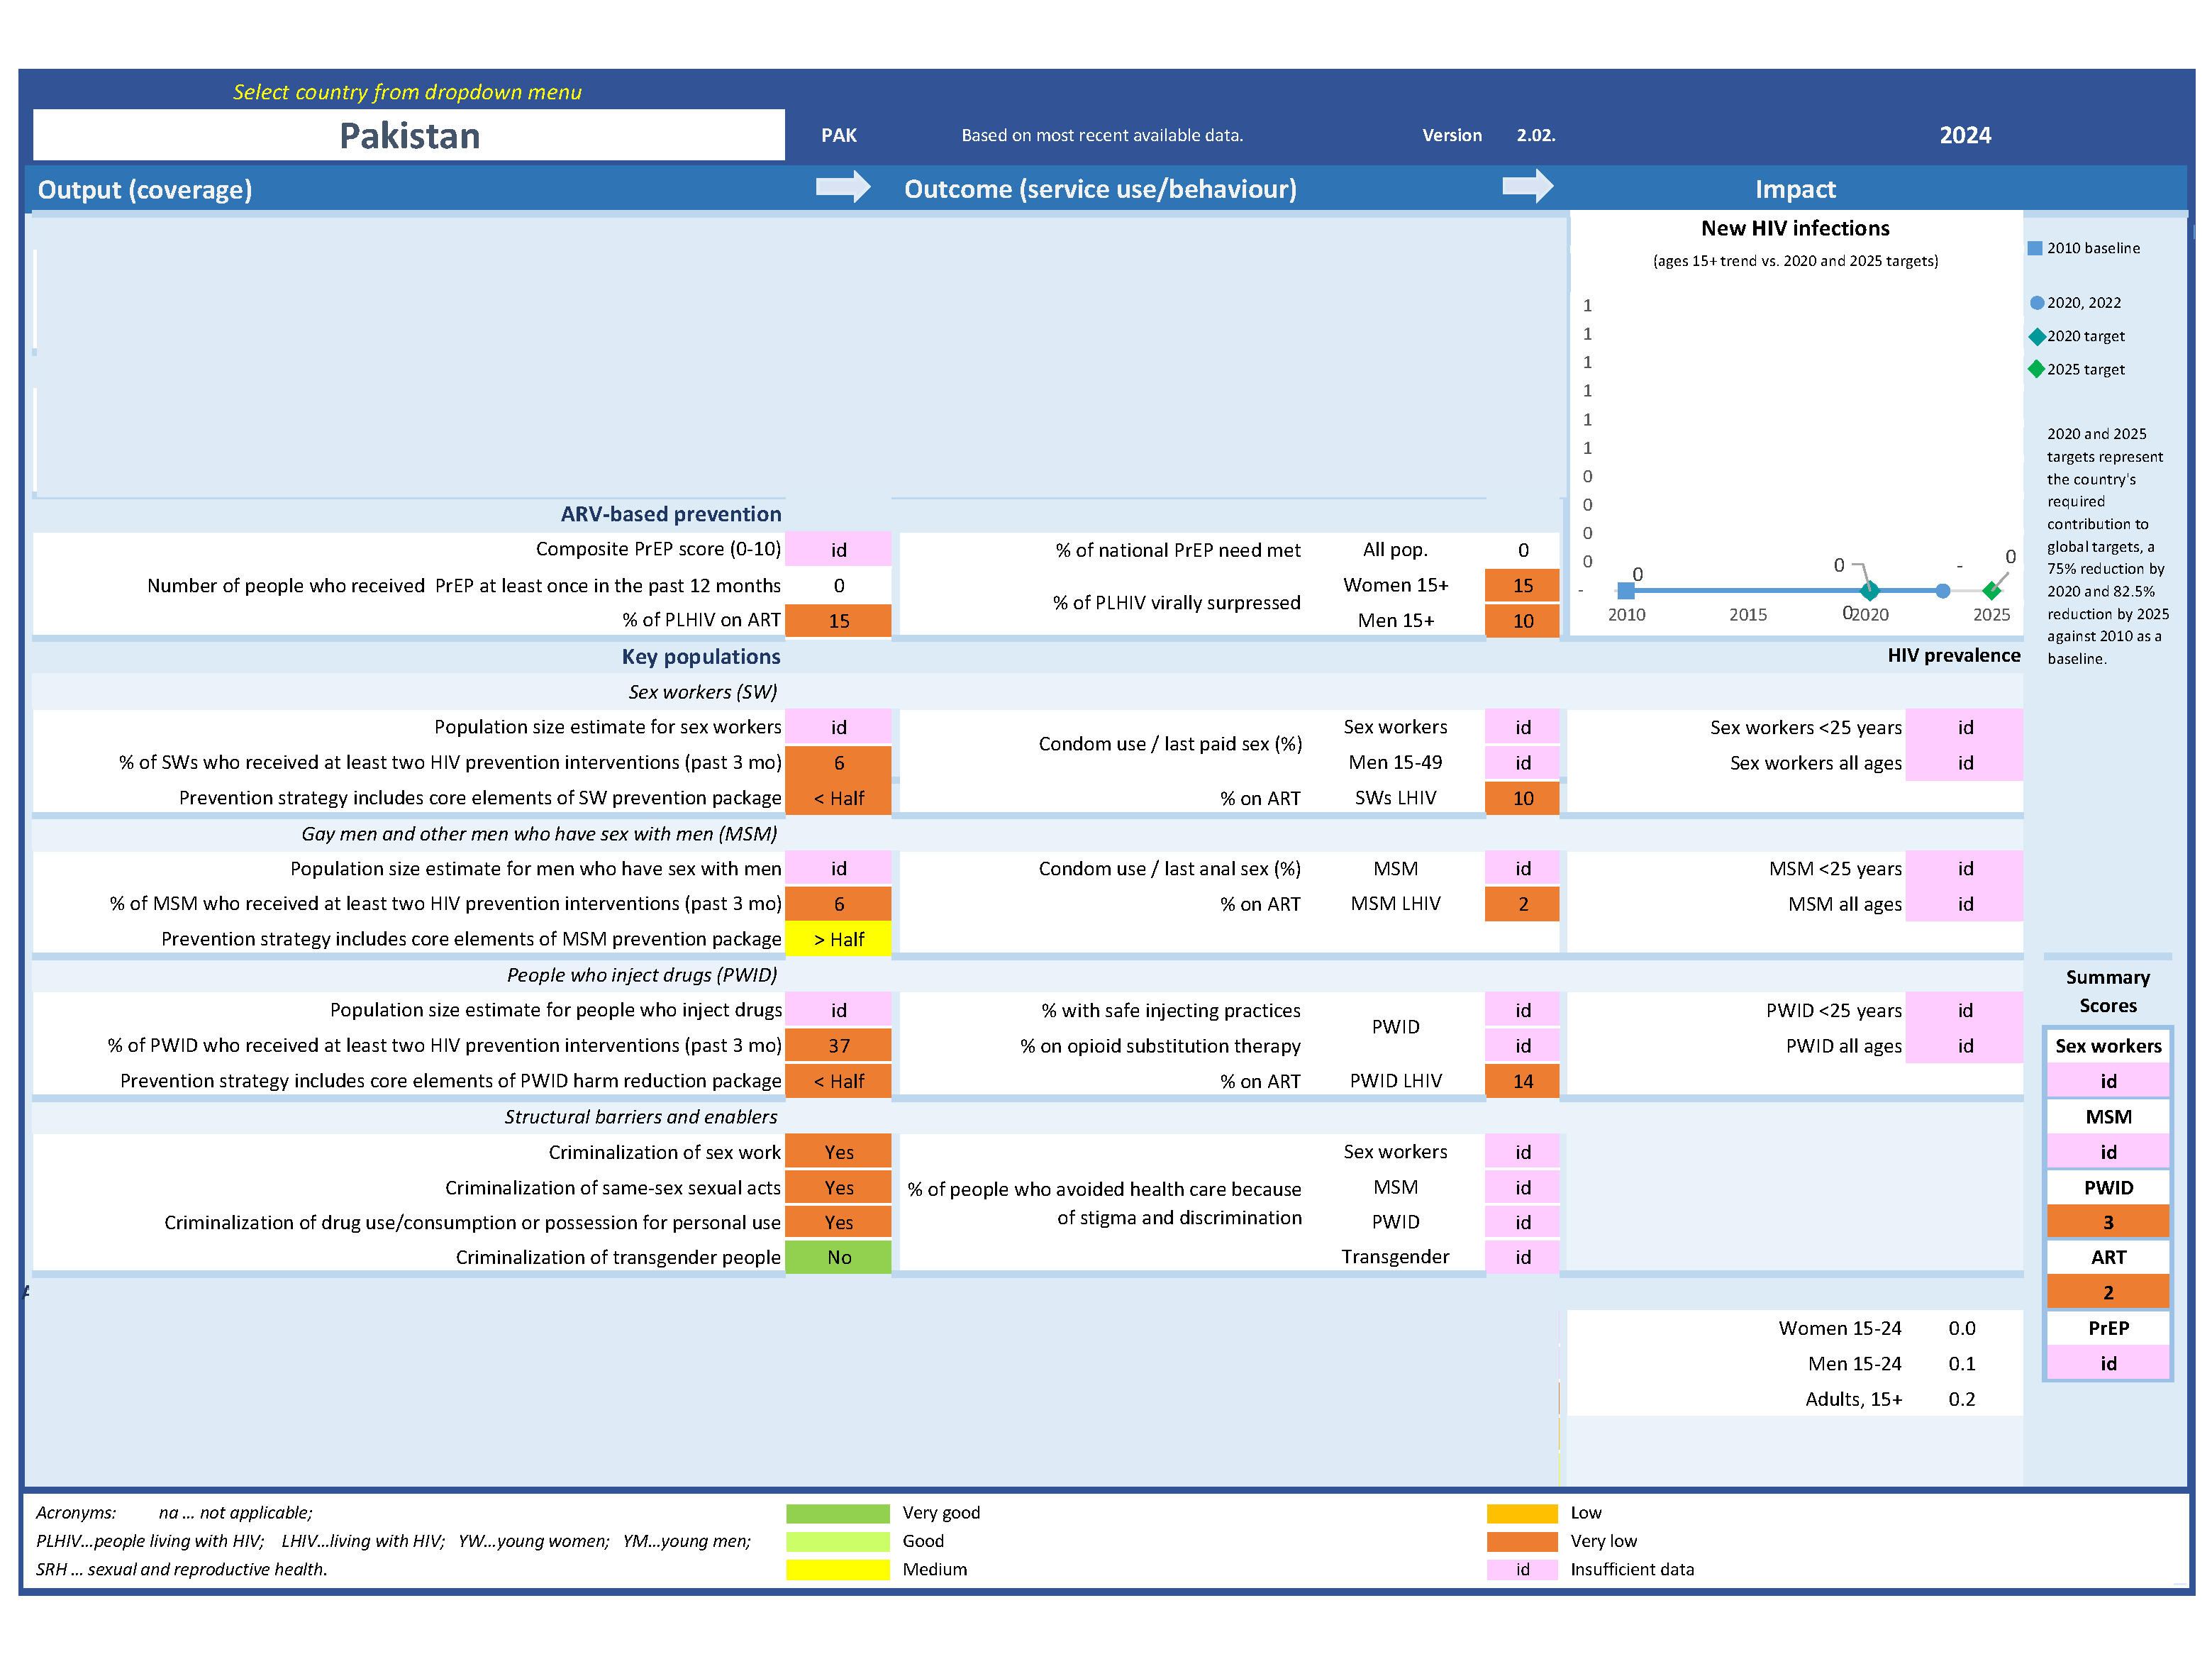Select the SWs LHIV on ART value 10
Image resolution: width=2212 pixels, height=1659 pixels.
tap(1522, 798)
